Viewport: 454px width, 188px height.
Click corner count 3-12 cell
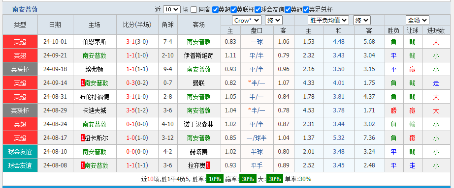tap(168, 138)
